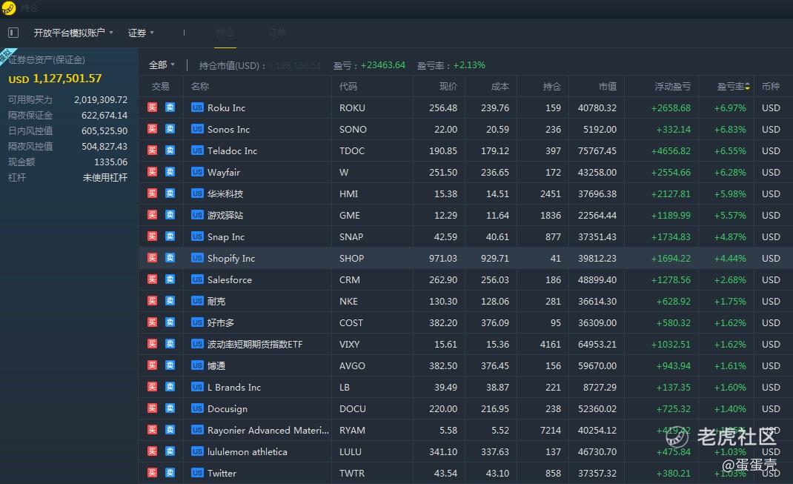Viewport: 793px width, 484px height.
Task: Click the sell icon for Snap Inc
Action: (170, 236)
